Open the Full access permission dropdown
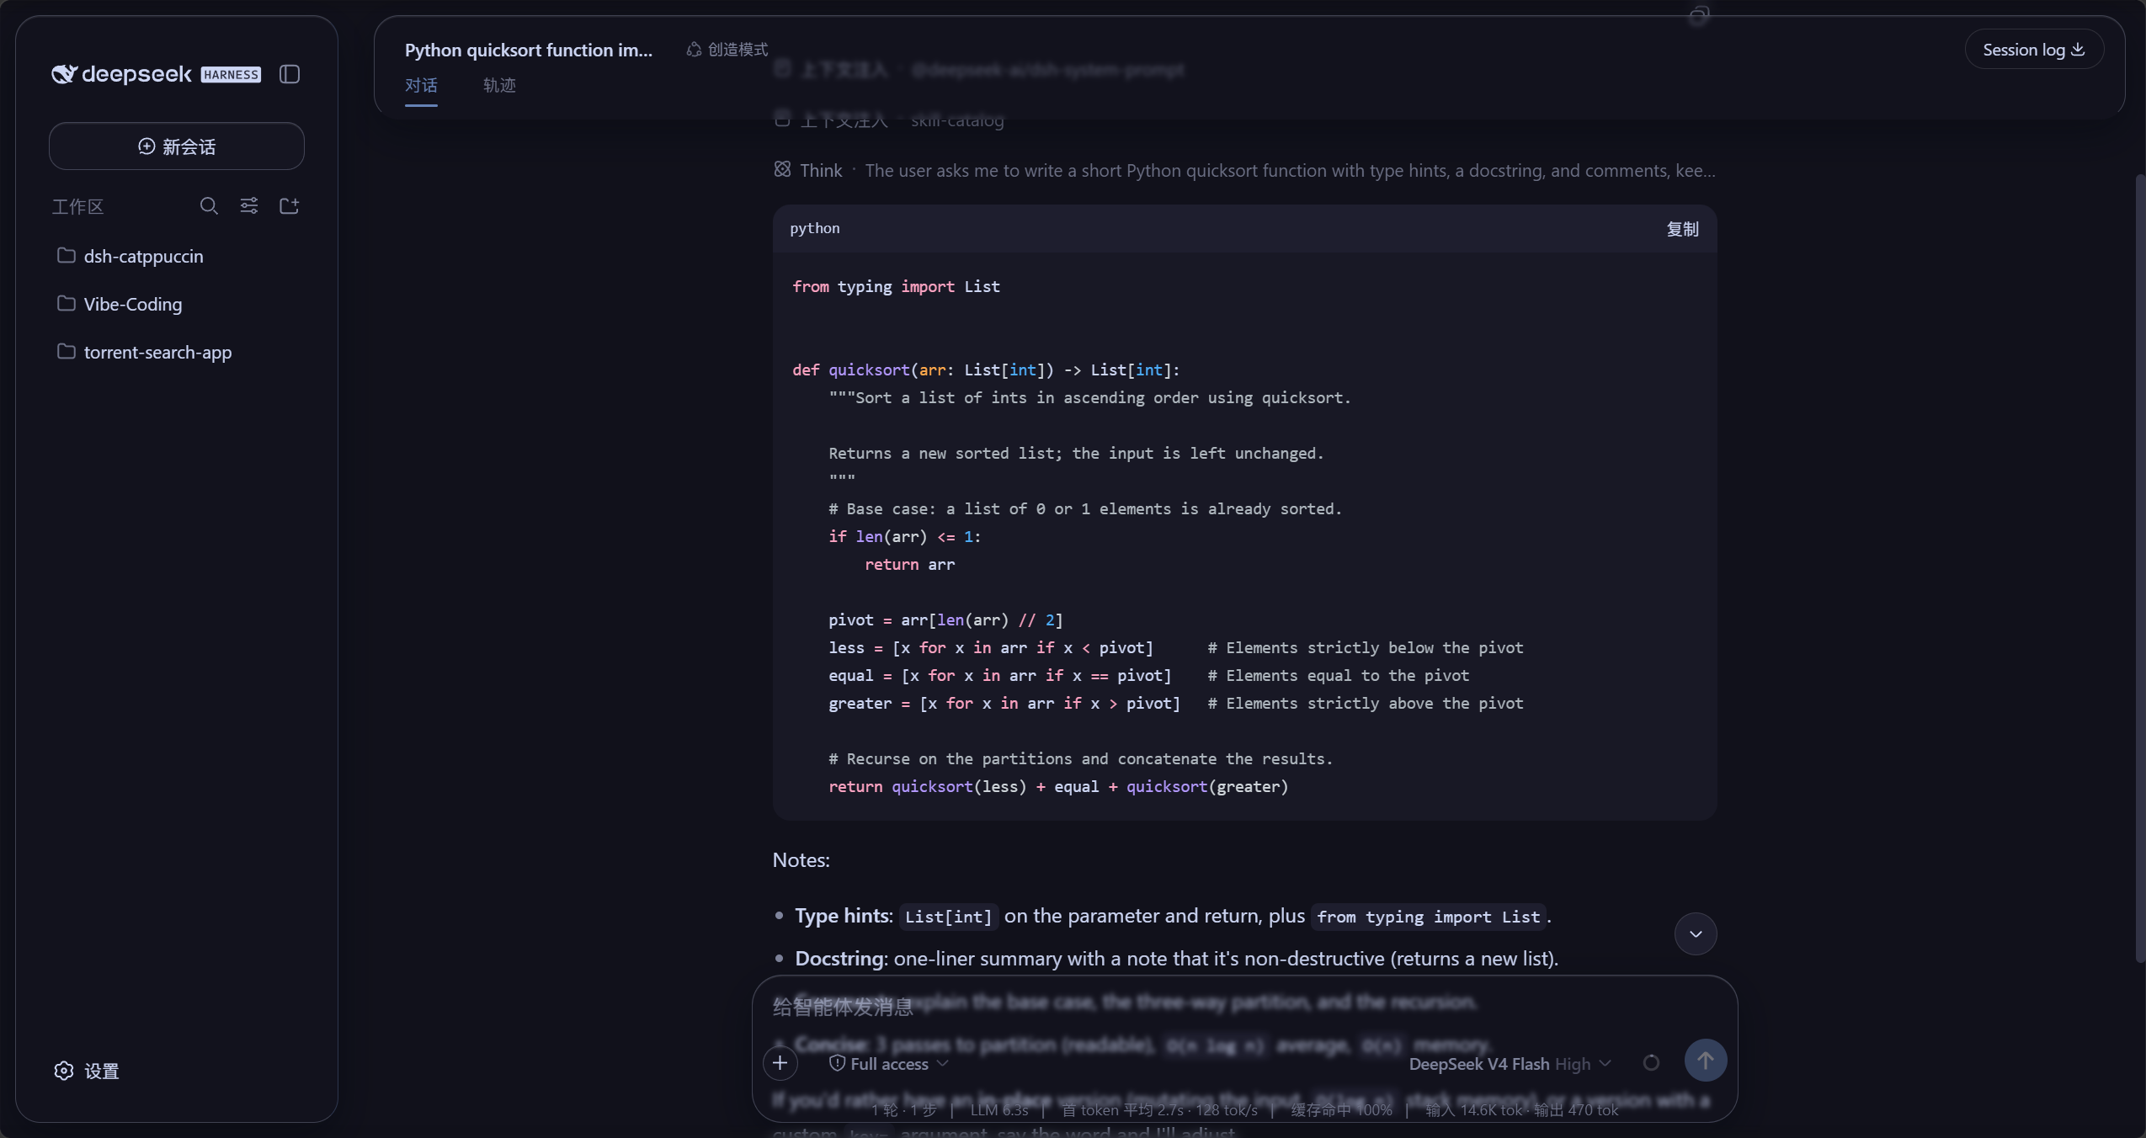Image resolution: width=2146 pixels, height=1138 pixels. [x=889, y=1064]
